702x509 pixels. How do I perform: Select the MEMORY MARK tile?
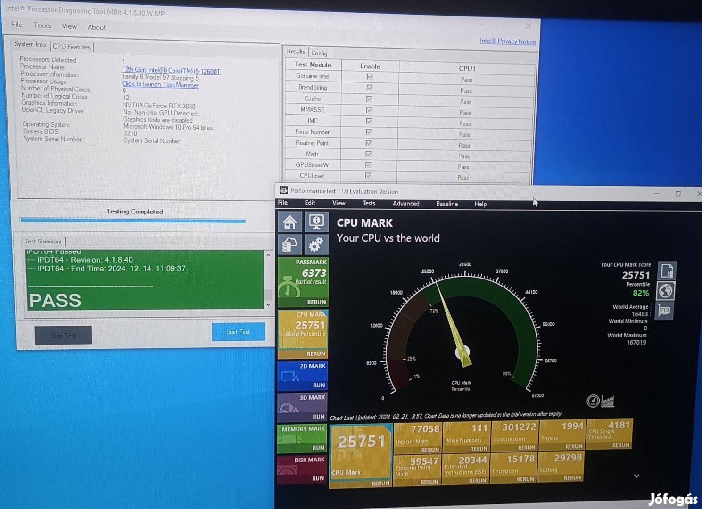tap(302, 438)
